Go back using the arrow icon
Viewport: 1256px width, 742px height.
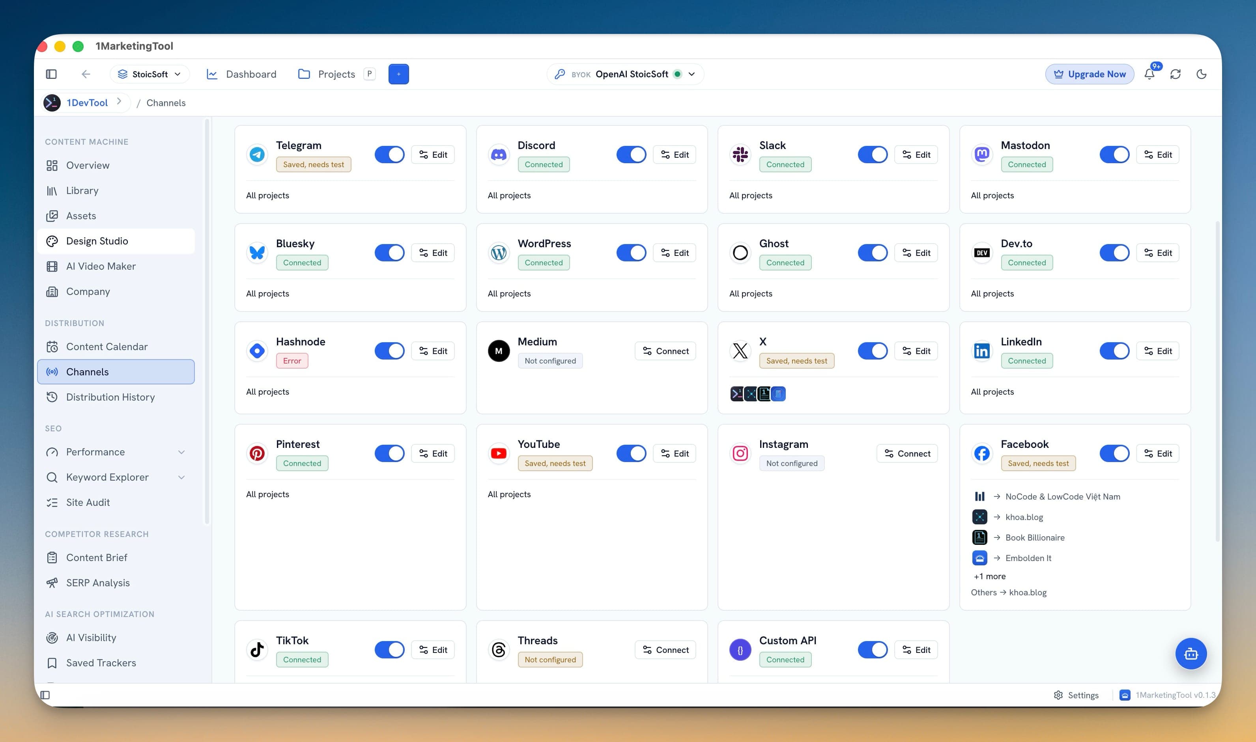coord(86,74)
